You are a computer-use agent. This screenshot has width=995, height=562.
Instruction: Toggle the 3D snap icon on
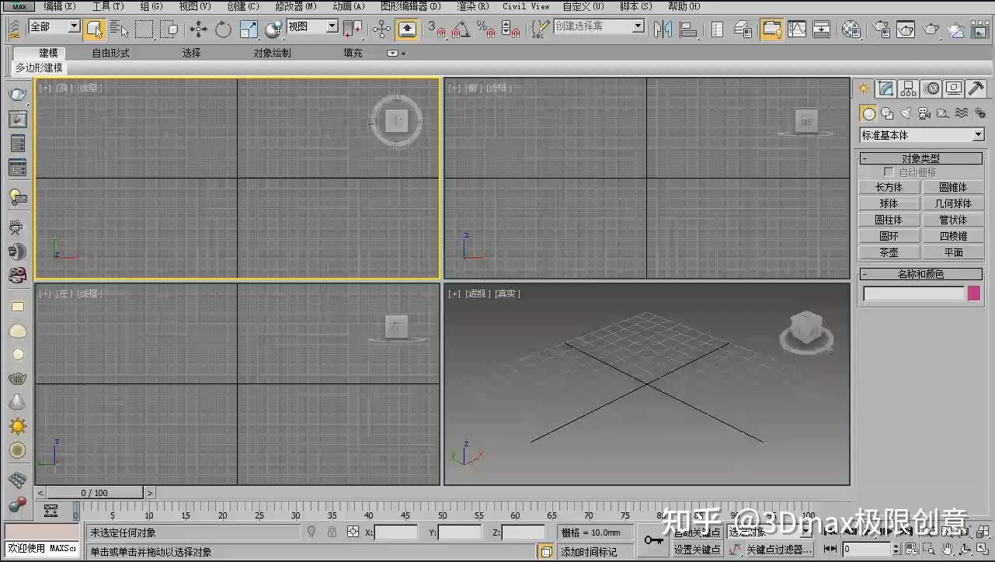point(441,29)
